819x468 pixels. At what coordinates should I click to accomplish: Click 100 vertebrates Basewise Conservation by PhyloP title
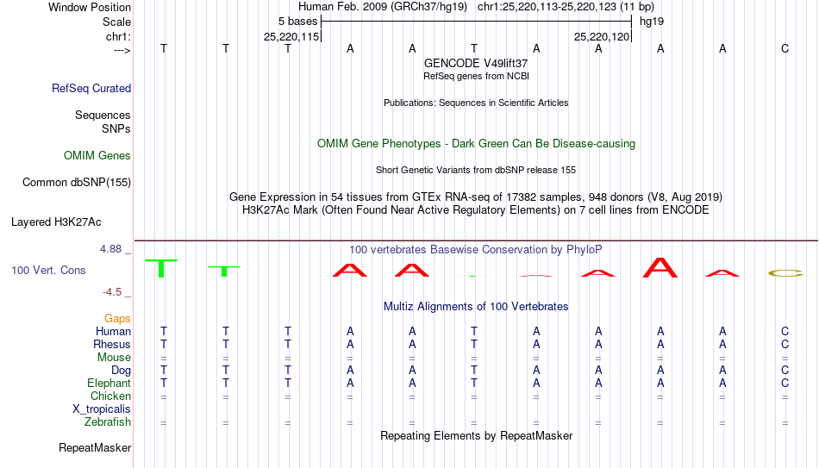point(476,250)
